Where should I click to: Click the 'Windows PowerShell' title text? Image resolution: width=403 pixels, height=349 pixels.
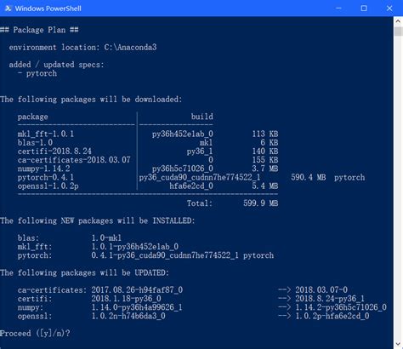click(x=48, y=9)
